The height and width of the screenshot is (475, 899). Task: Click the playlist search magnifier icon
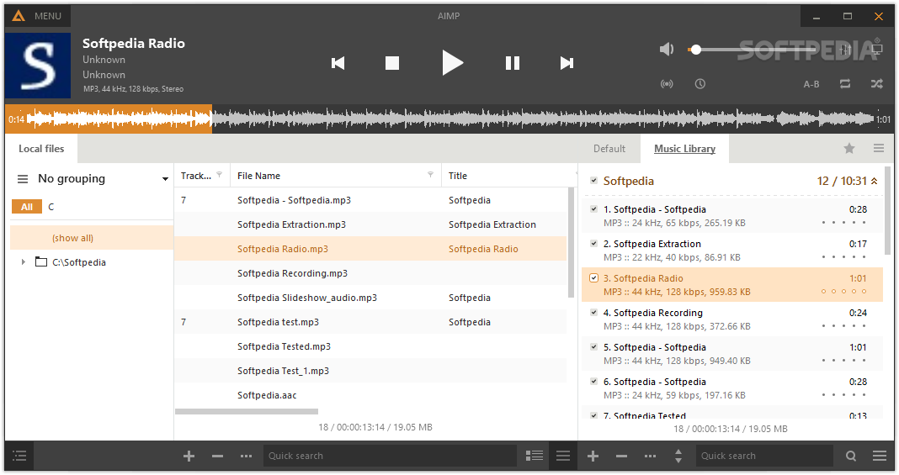tap(851, 457)
